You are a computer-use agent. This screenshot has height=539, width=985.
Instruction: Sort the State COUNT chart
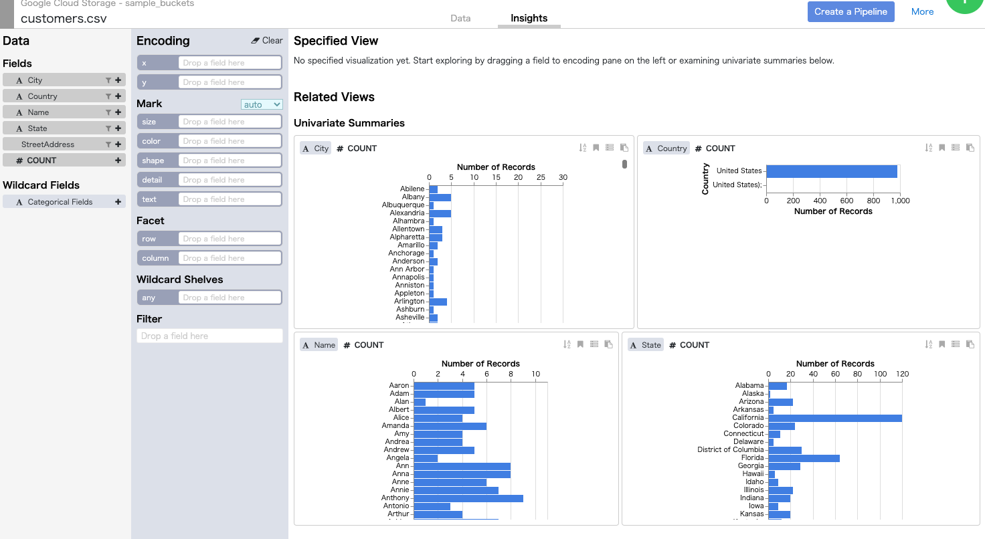928,344
